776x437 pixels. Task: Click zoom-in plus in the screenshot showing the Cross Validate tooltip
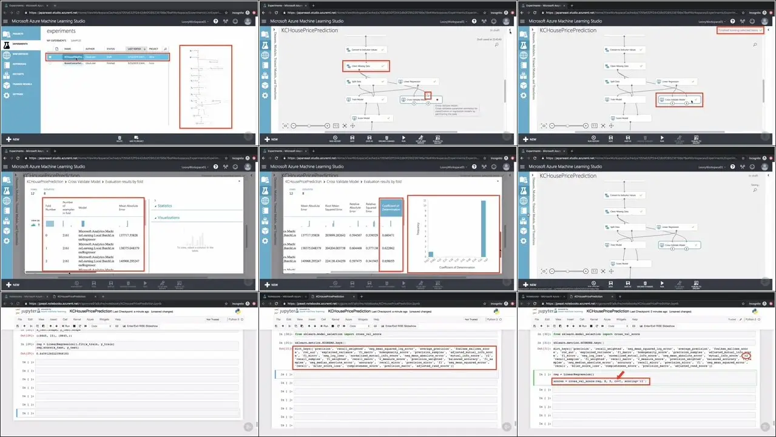pyautogui.click(x=327, y=125)
